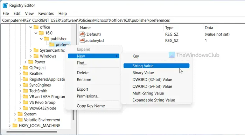Click the QtProject folder icon
The width and height of the screenshot is (245, 135).
pos(25,68)
